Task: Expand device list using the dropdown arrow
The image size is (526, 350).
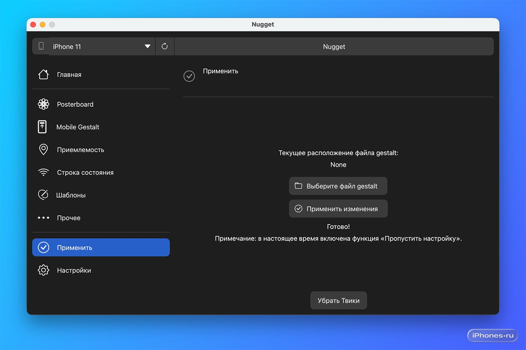Action: [x=148, y=46]
